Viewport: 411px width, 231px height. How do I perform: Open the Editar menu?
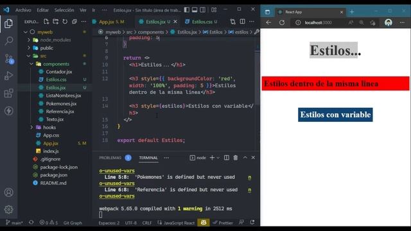point(42,10)
